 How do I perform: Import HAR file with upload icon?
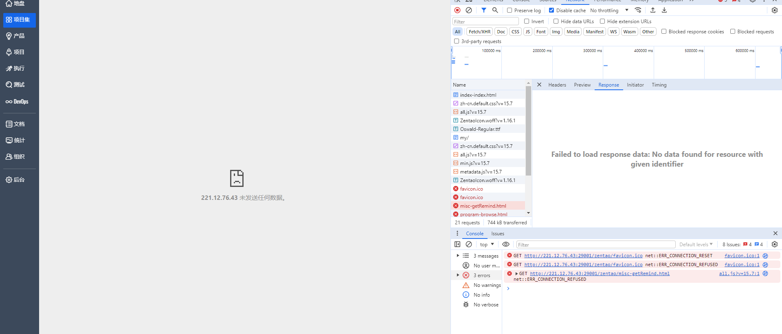pyautogui.click(x=653, y=10)
